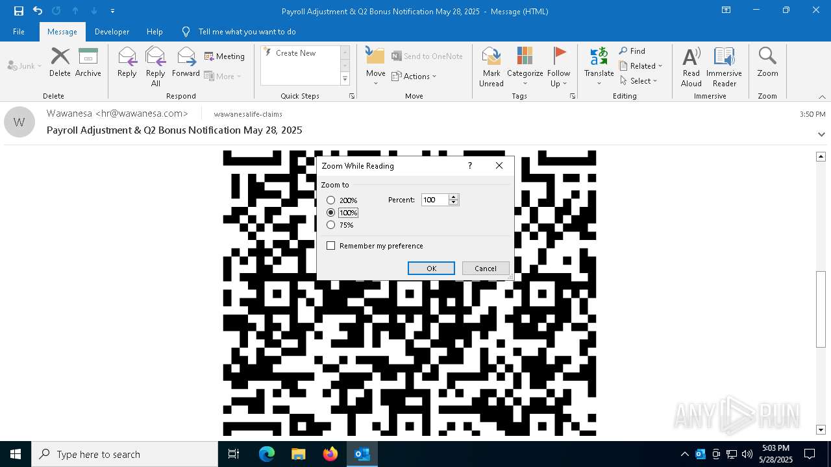Image resolution: width=831 pixels, height=467 pixels.
Task: Expand the Actions dropdown
Action: (x=414, y=77)
